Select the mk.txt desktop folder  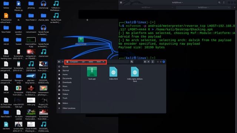pos(6,41)
